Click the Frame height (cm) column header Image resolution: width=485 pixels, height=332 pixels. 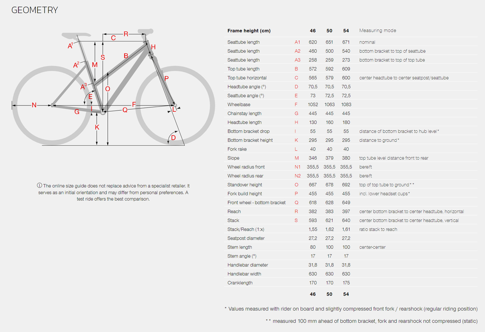(249, 30)
